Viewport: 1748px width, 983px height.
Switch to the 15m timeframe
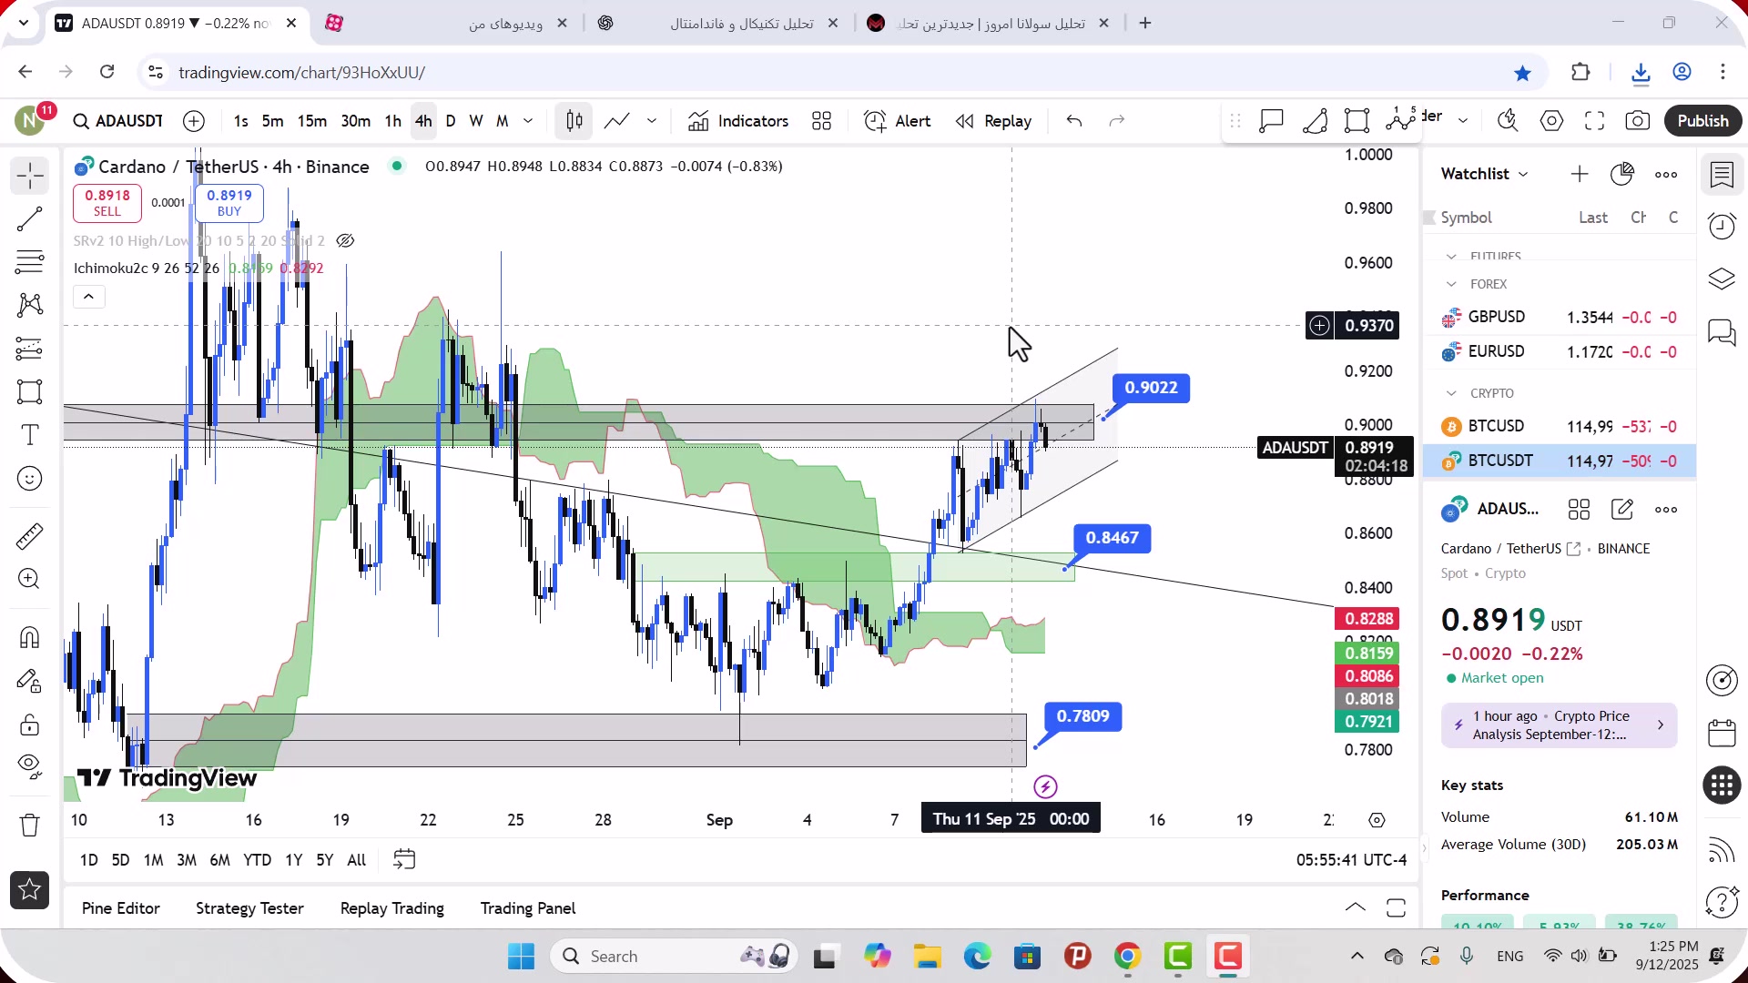tap(311, 121)
